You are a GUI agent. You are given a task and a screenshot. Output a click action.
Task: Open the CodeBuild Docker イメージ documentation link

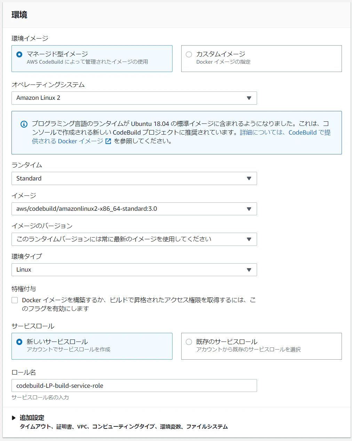click(181, 137)
